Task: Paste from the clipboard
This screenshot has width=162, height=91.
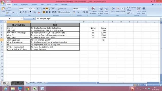Action: [x=3, y=10]
